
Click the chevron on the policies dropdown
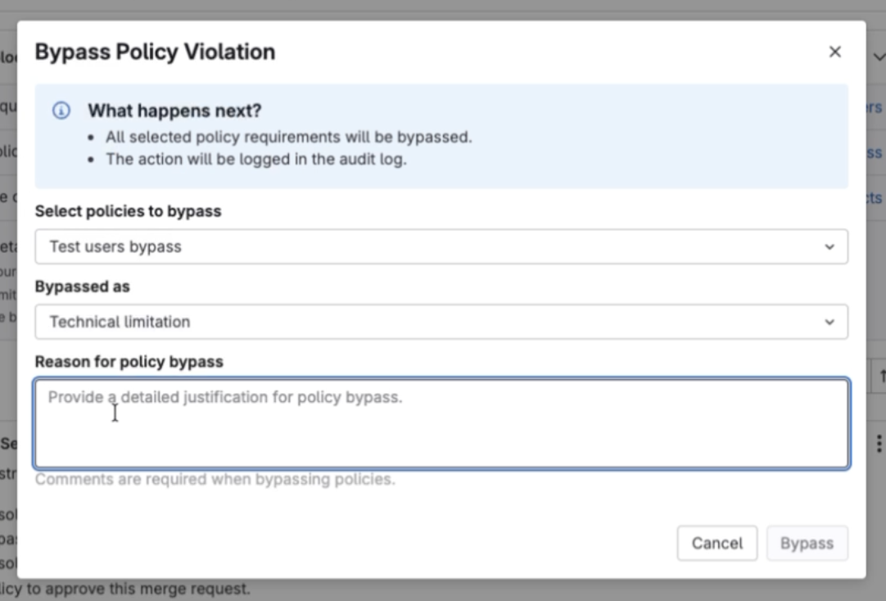[830, 246]
